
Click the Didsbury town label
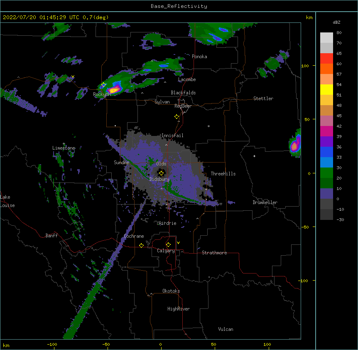click(x=159, y=179)
